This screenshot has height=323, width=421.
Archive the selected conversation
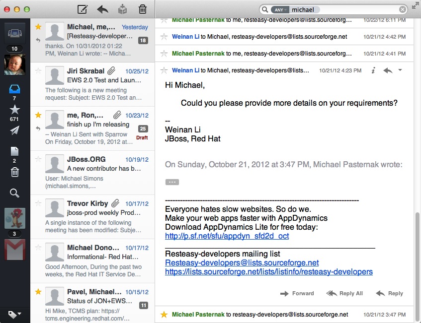coord(122,9)
